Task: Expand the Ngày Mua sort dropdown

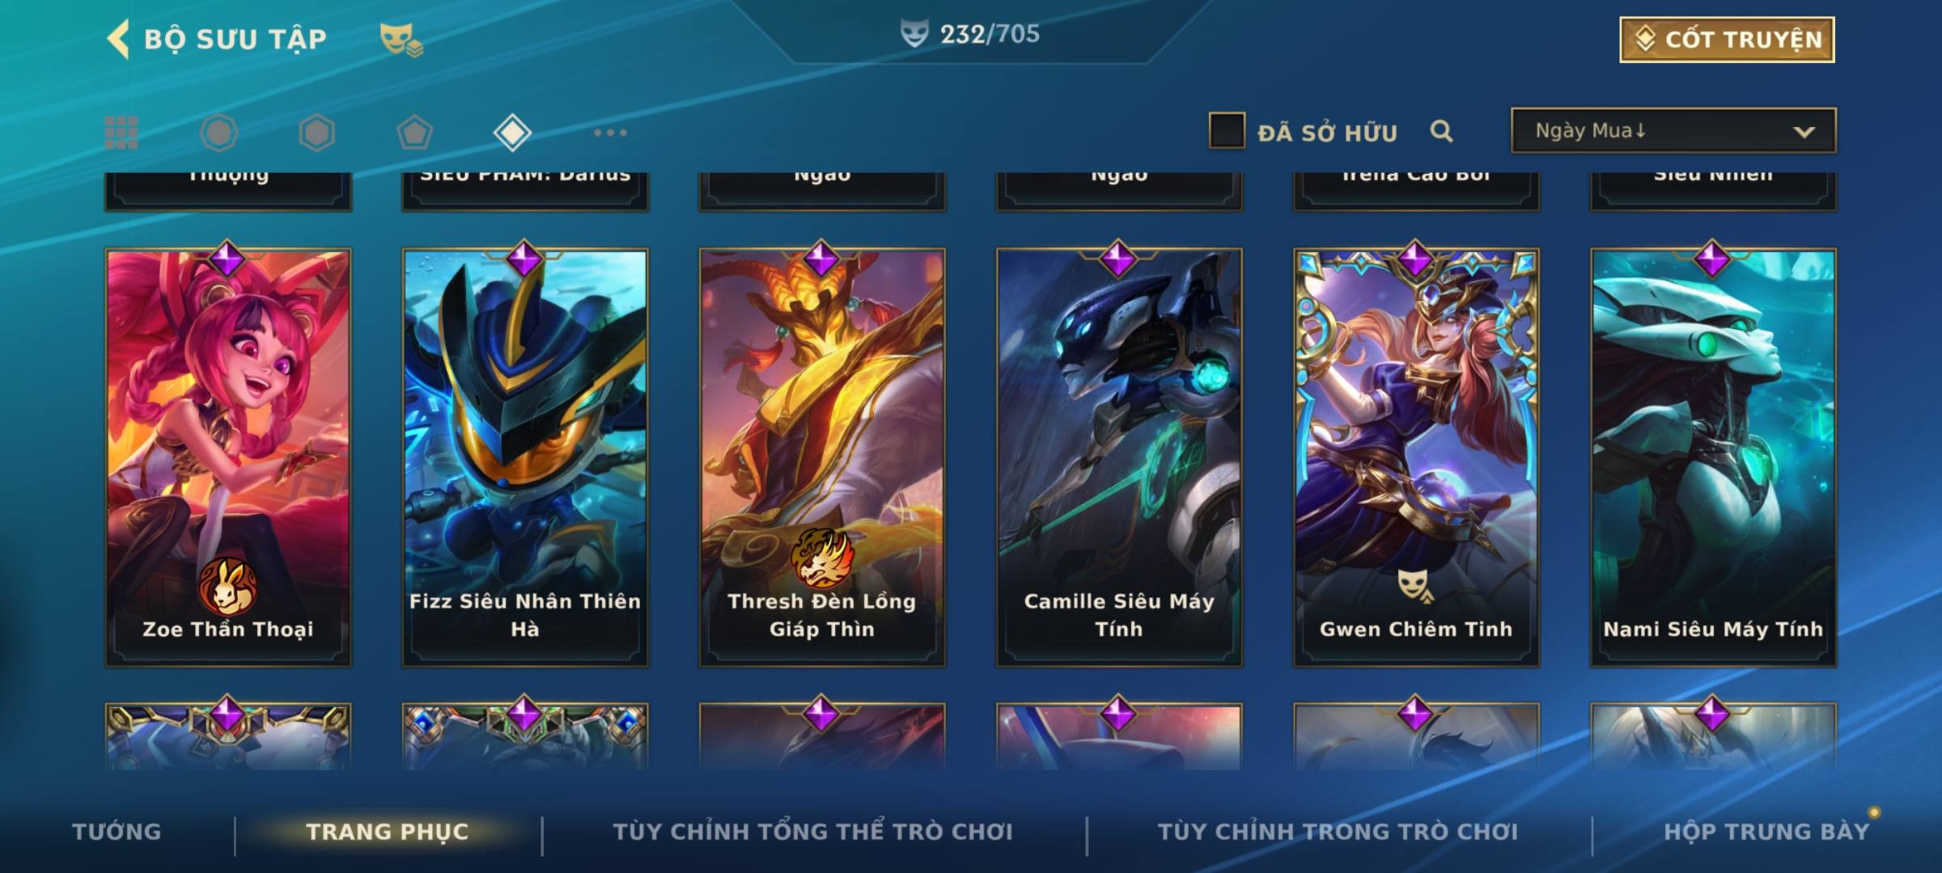Action: click(1673, 131)
